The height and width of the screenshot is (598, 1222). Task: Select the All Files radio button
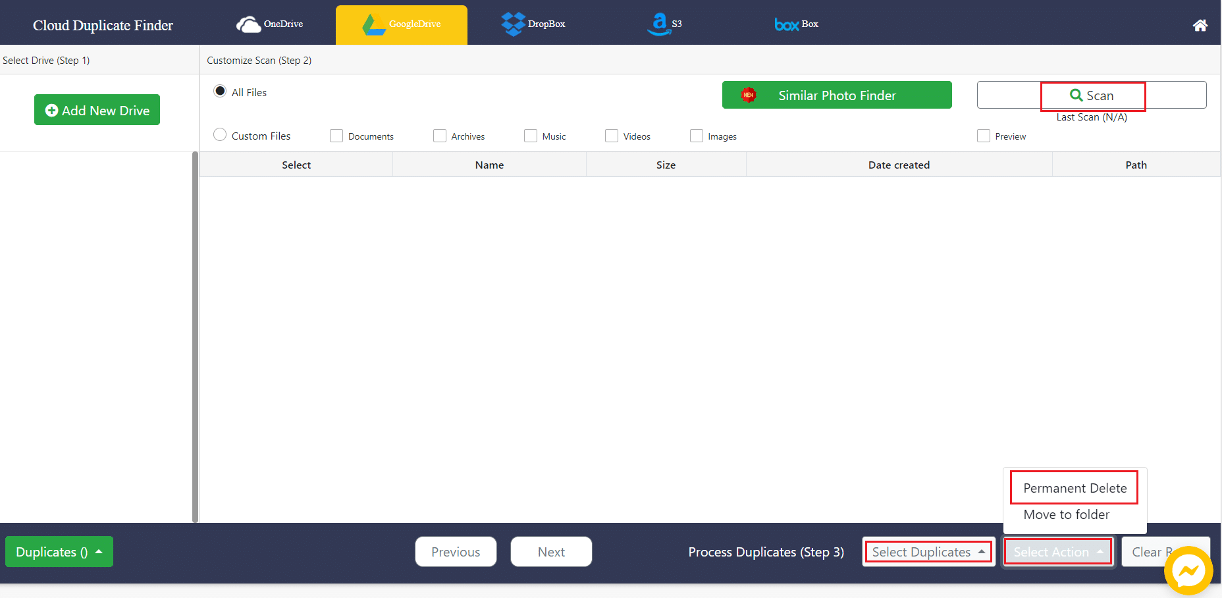[x=220, y=92]
